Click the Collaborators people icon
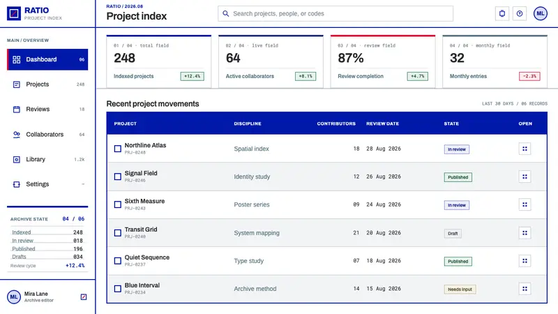The image size is (558, 314). pyautogui.click(x=16, y=135)
